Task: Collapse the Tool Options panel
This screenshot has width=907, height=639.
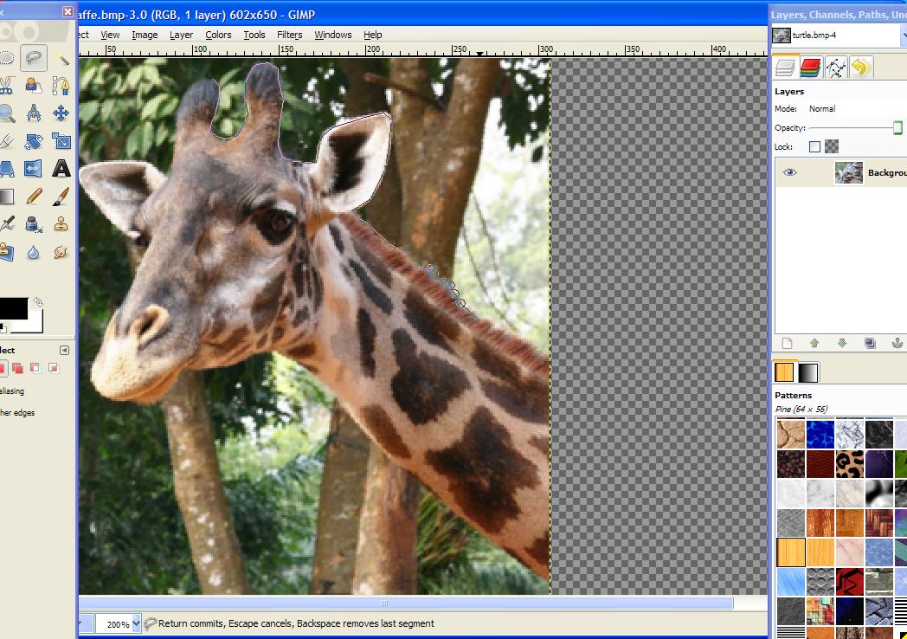Action: coord(64,350)
